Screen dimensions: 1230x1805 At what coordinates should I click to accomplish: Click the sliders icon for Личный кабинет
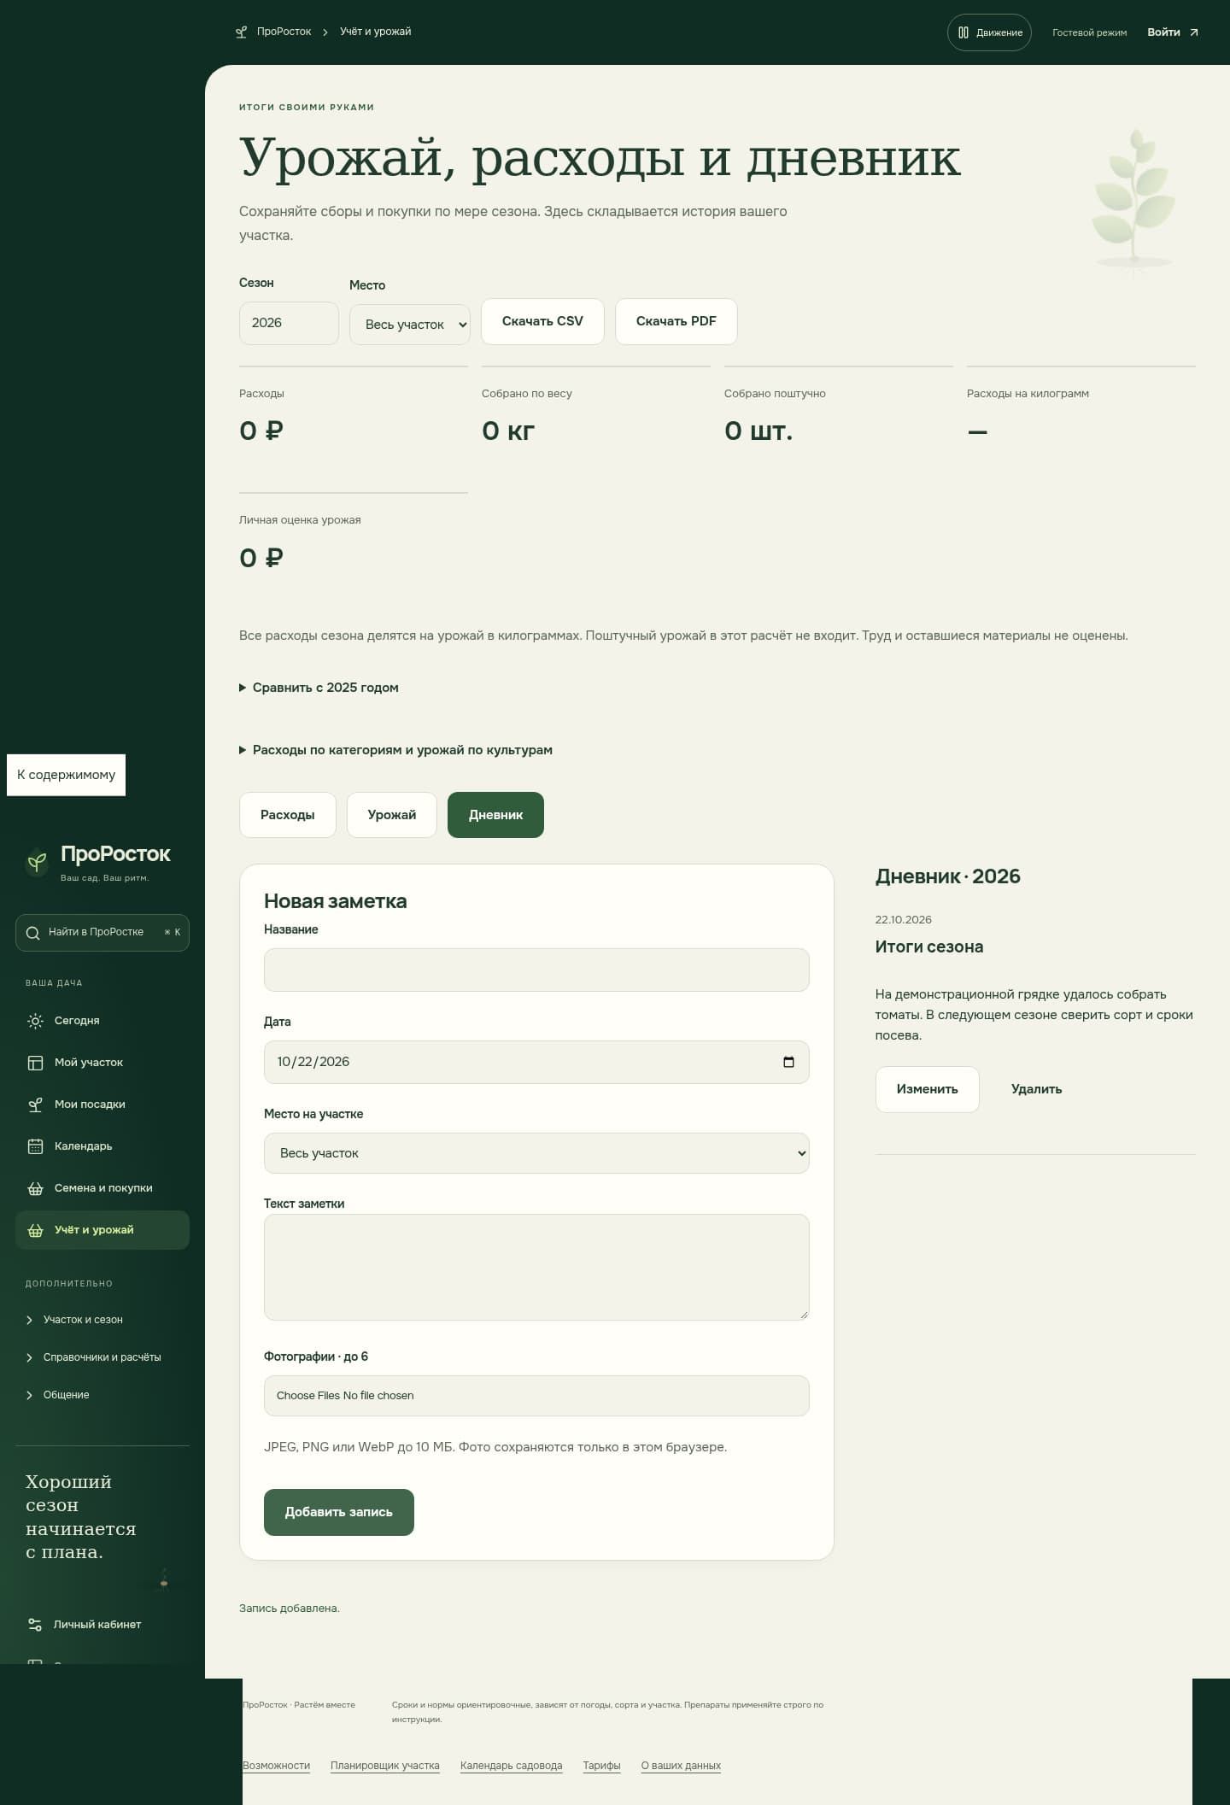pos(35,1625)
